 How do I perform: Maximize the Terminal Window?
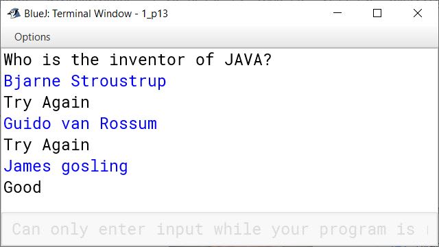click(377, 13)
